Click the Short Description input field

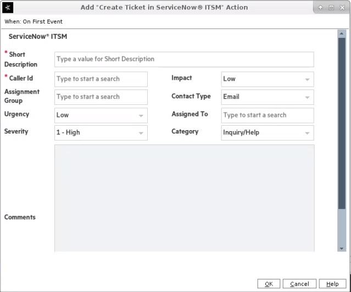pyautogui.click(x=184, y=59)
